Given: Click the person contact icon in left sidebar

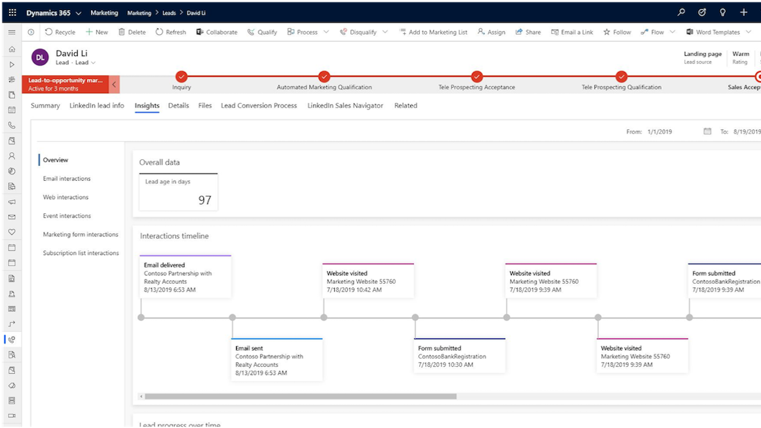Looking at the screenshot, I should click(x=12, y=156).
